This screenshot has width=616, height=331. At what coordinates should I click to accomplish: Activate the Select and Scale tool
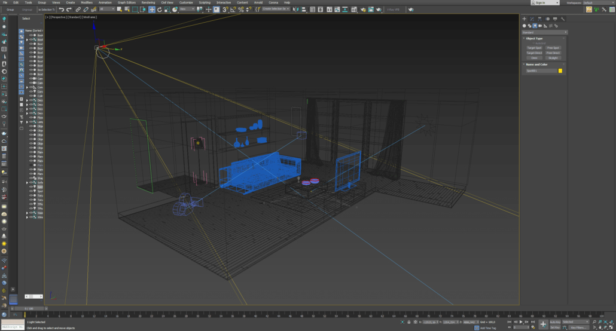(x=167, y=10)
